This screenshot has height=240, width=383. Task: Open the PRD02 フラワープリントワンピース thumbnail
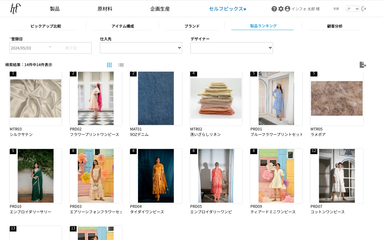[x=96, y=98]
